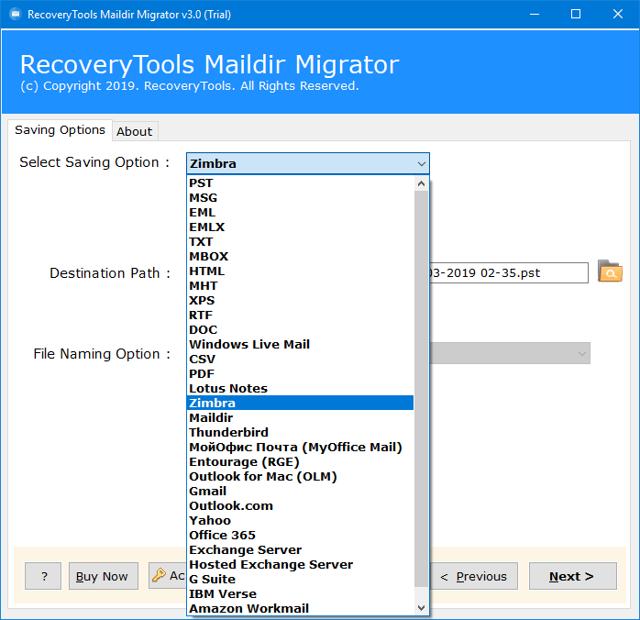The width and height of the screenshot is (640, 620).
Task: Pick PDF from the list
Action: click(x=300, y=374)
